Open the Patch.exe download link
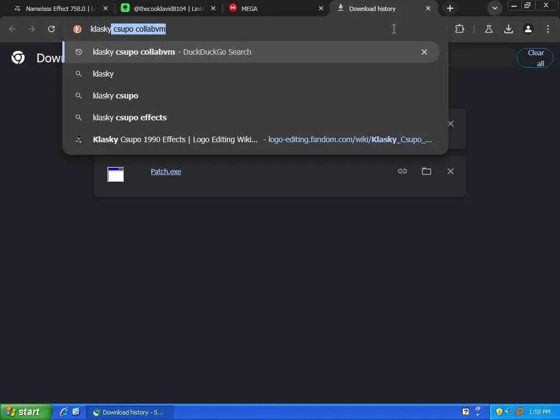This screenshot has height=420, width=560. pyautogui.click(x=166, y=171)
